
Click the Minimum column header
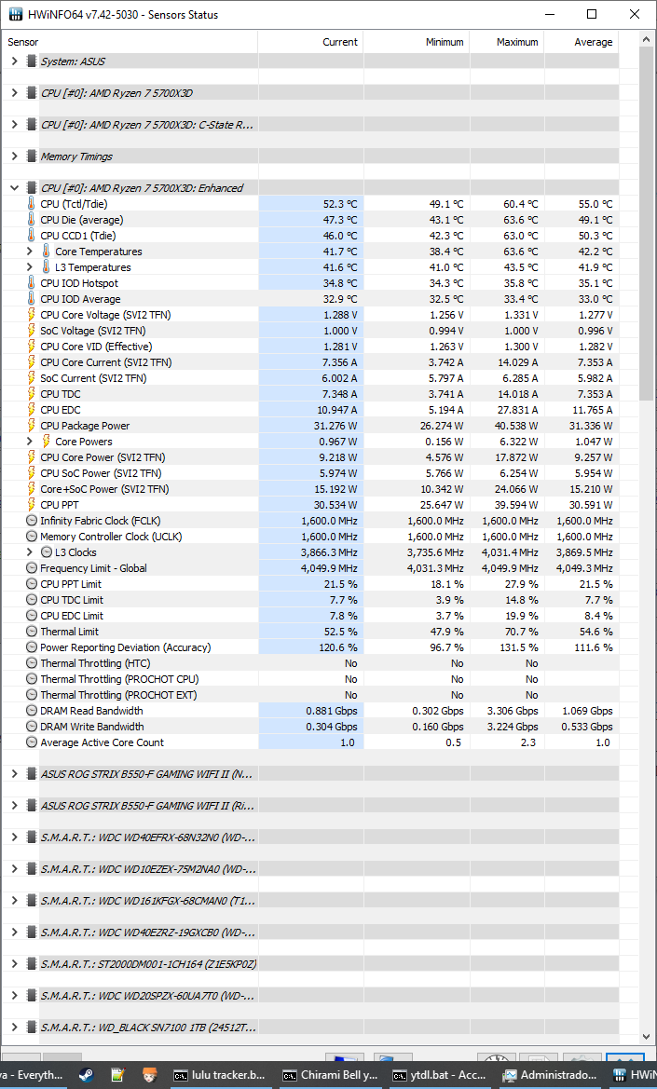(x=417, y=42)
